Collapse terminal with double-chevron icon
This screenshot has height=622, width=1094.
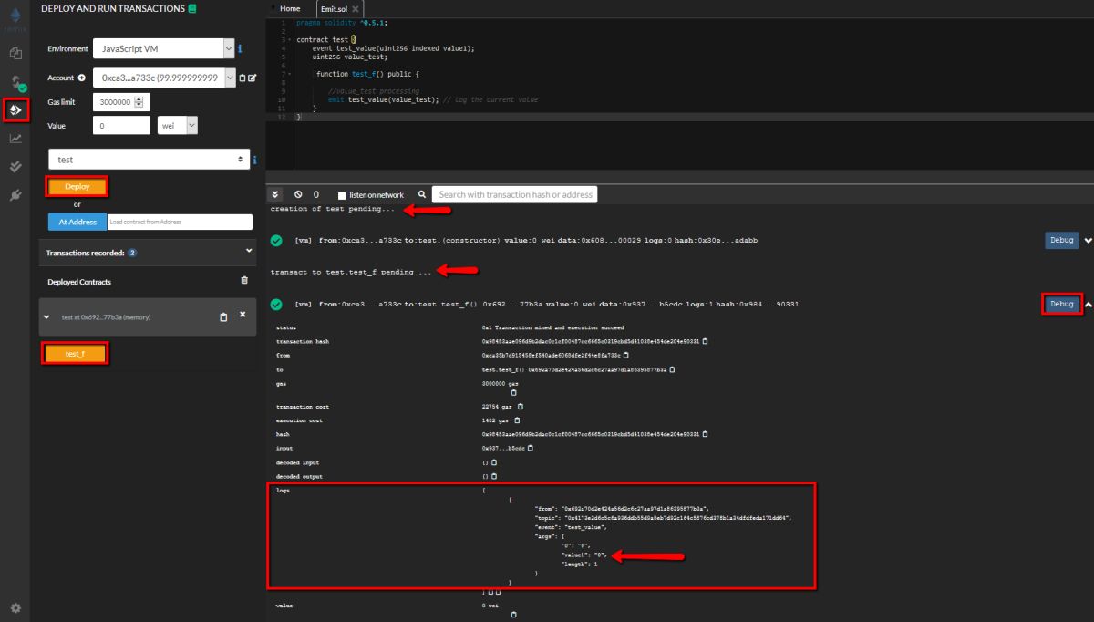tap(276, 194)
